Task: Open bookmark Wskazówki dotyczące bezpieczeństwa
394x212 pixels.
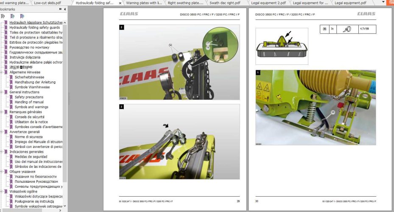Action: coord(39,196)
